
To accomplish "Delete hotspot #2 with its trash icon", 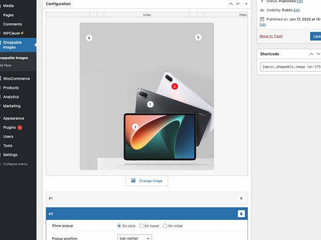I will pyautogui.click(x=241, y=213).
